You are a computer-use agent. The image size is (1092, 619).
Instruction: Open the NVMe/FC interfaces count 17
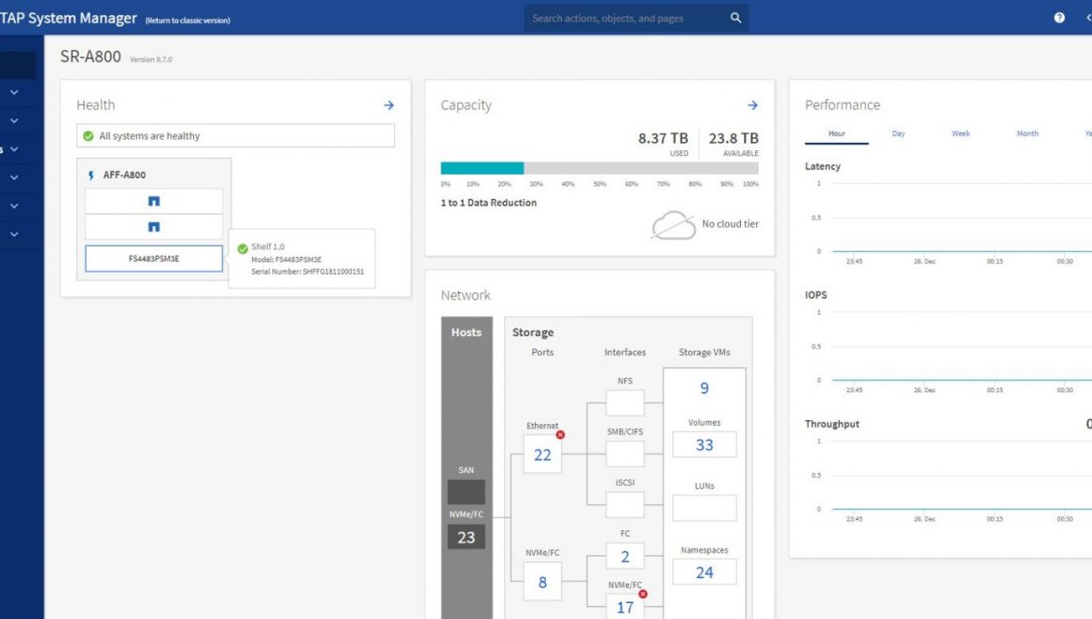tap(624, 607)
